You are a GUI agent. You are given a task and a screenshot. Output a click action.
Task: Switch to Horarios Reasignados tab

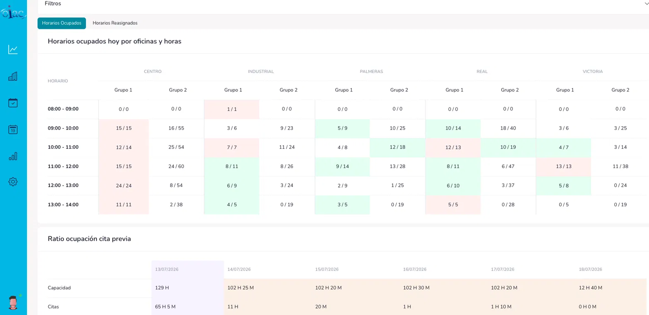click(x=115, y=23)
